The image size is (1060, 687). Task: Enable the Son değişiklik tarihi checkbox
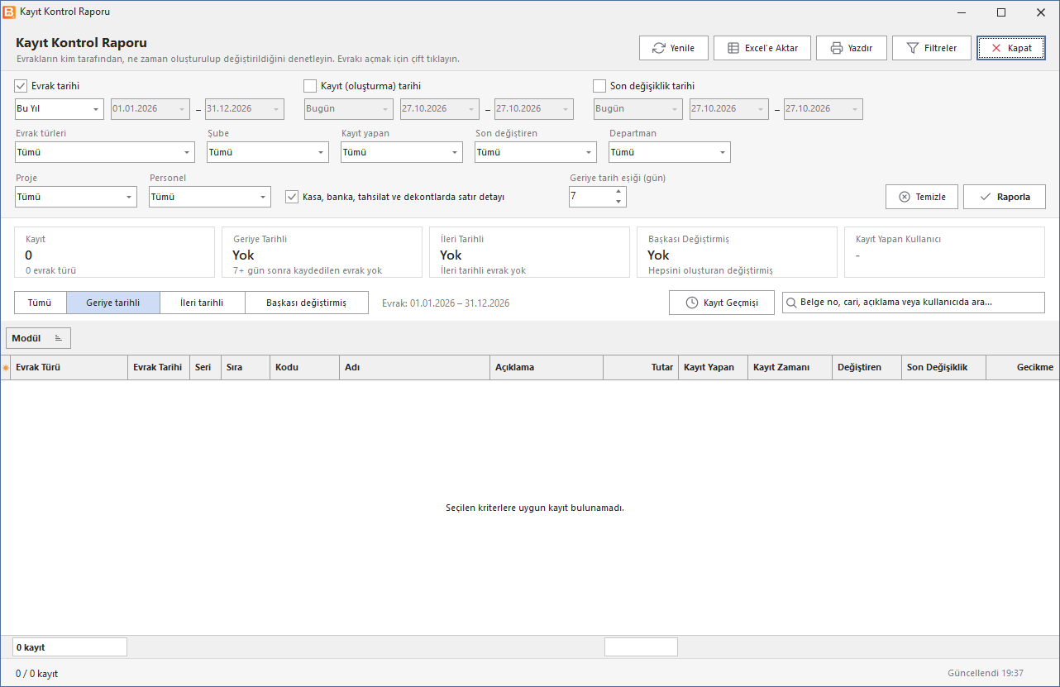click(x=600, y=85)
